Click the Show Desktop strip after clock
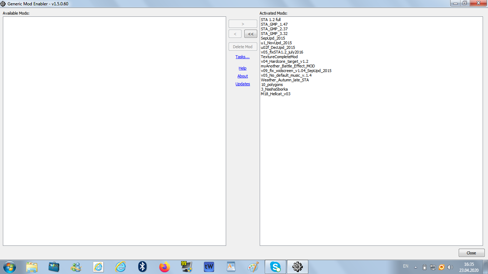488x274 pixels. coord(485,267)
